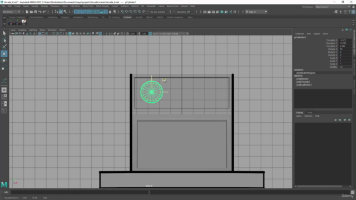
Task: Click the Save Scene icon
Action: click(x=36, y=12)
